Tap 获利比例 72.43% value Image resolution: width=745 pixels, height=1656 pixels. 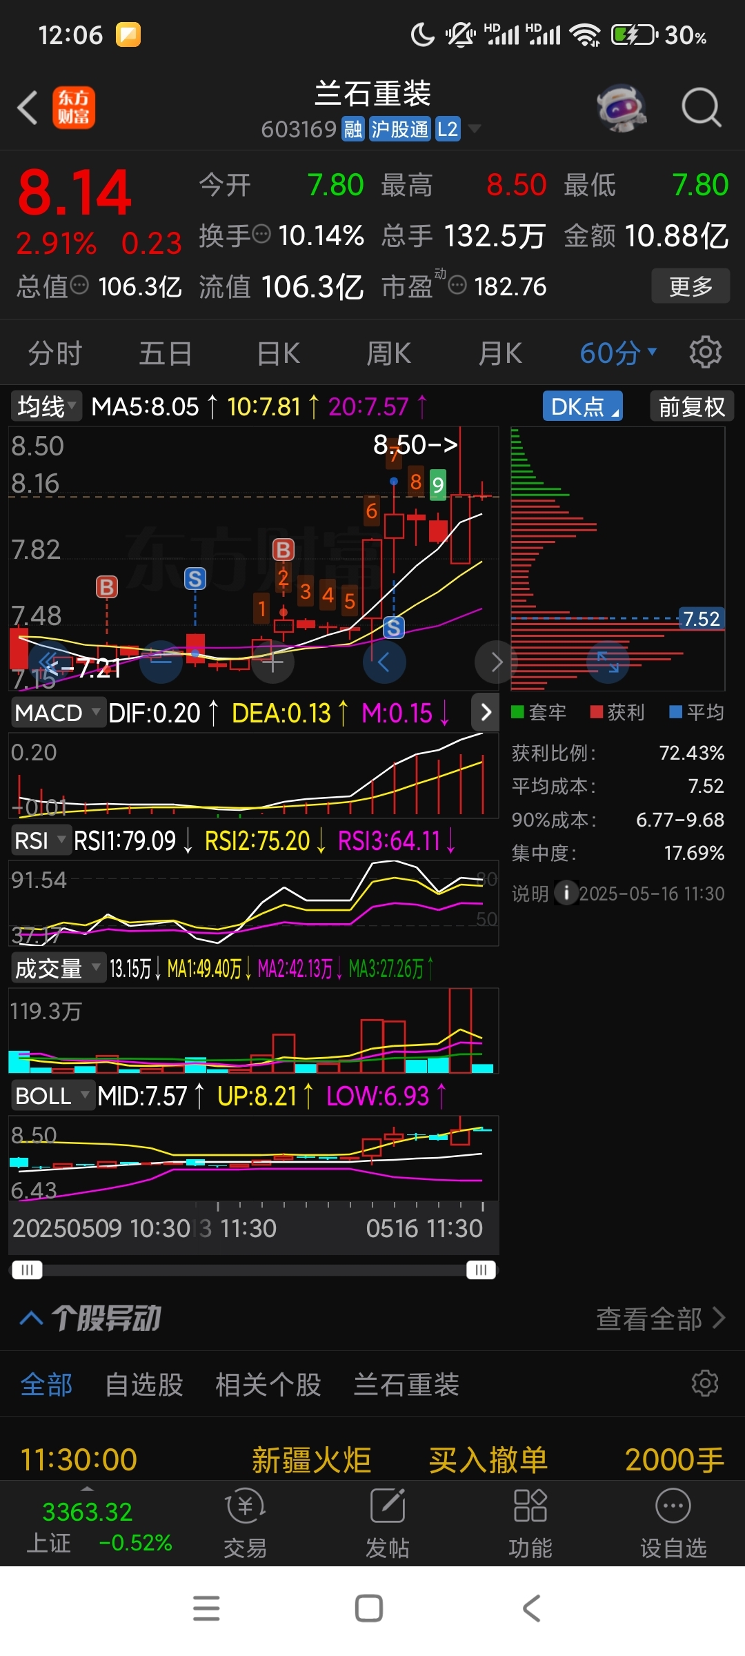tap(691, 752)
